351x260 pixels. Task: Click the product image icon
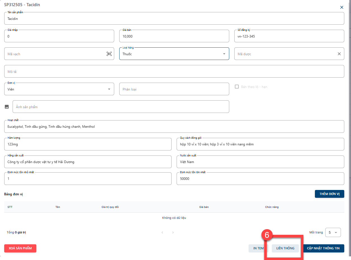(7, 107)
